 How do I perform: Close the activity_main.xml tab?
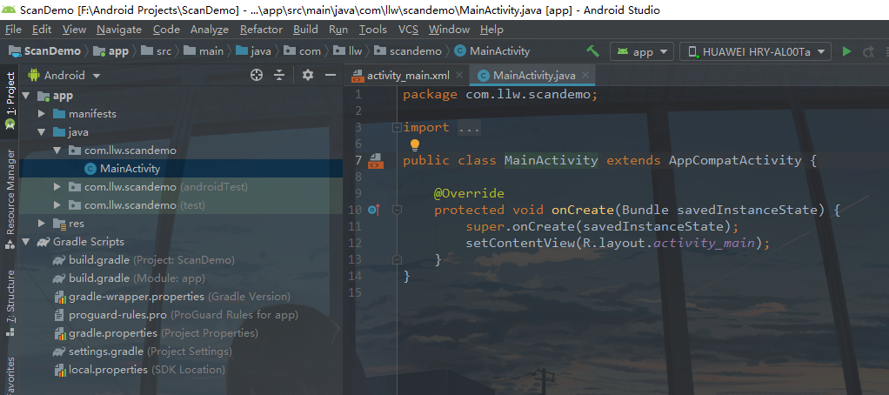[458, 75]
